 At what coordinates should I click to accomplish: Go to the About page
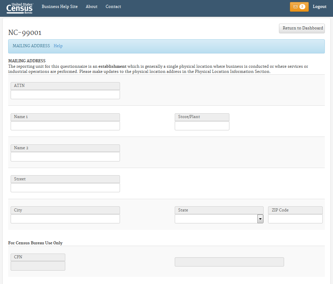click(92, 7)
